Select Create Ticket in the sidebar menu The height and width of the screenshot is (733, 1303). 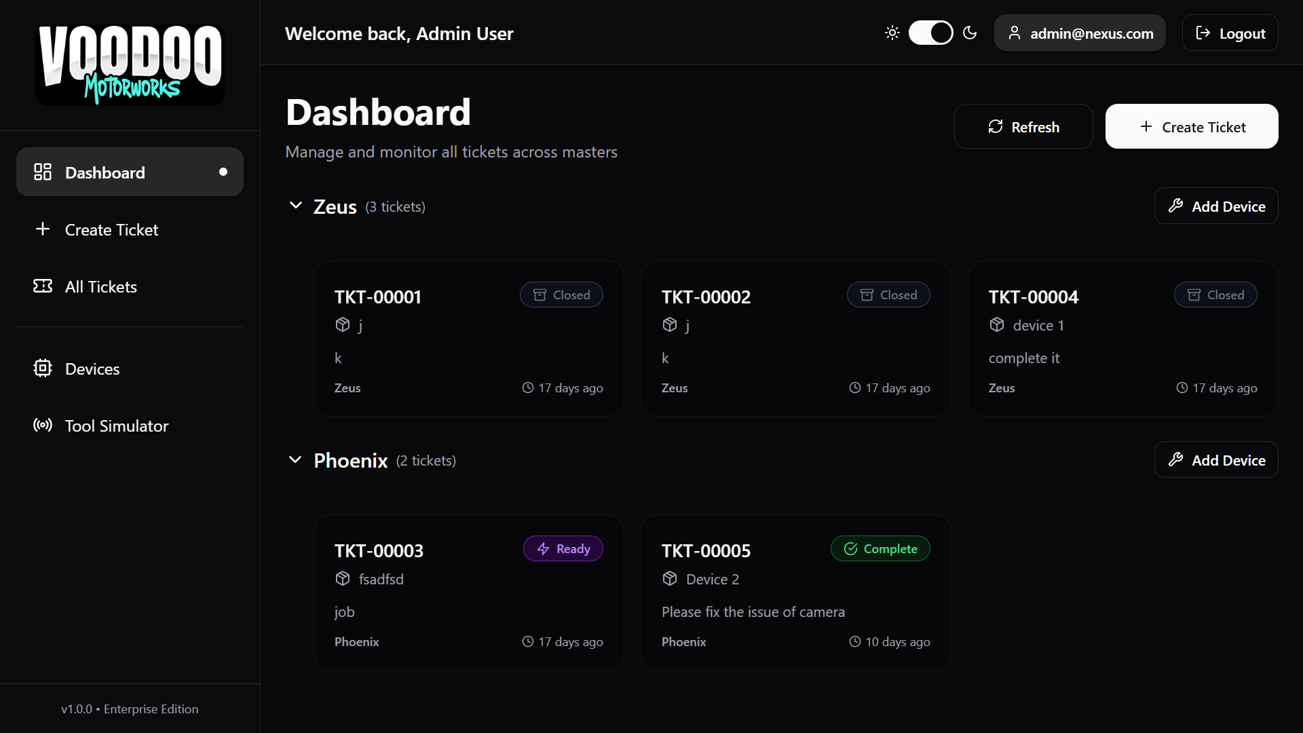111,229
